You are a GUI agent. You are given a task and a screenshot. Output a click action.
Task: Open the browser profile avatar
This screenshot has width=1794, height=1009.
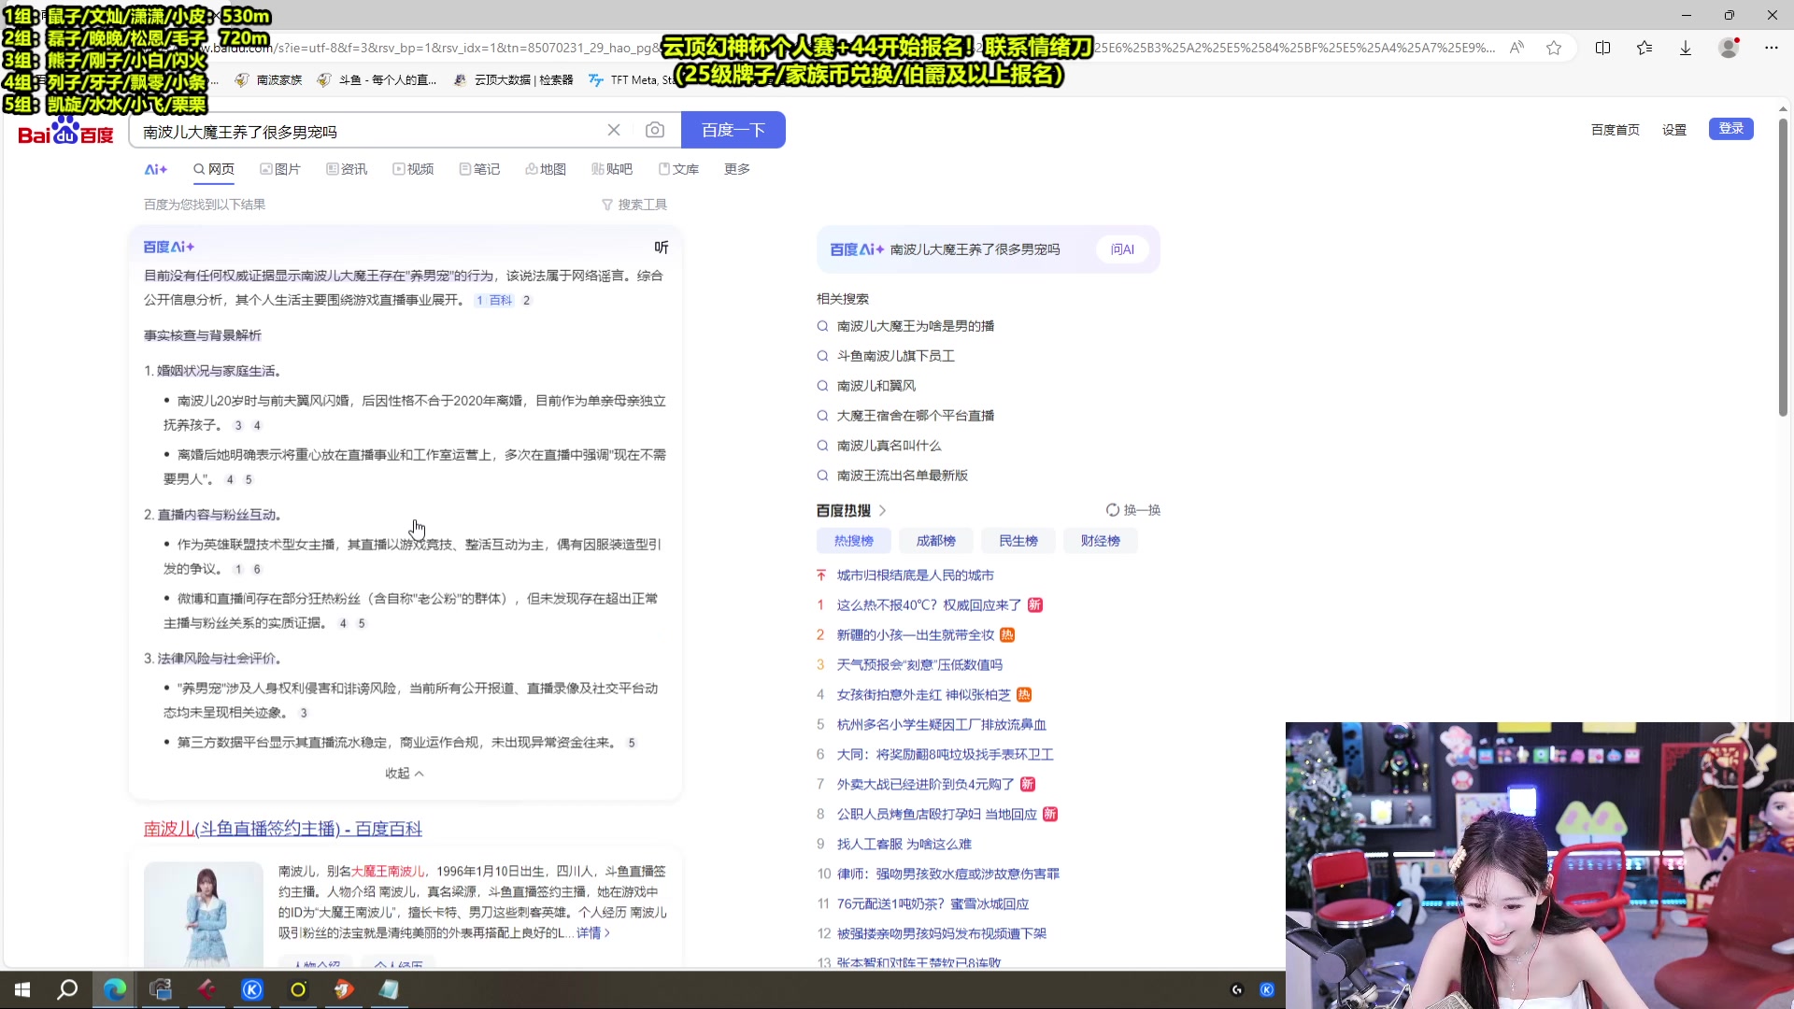(x=1729, y=48)
